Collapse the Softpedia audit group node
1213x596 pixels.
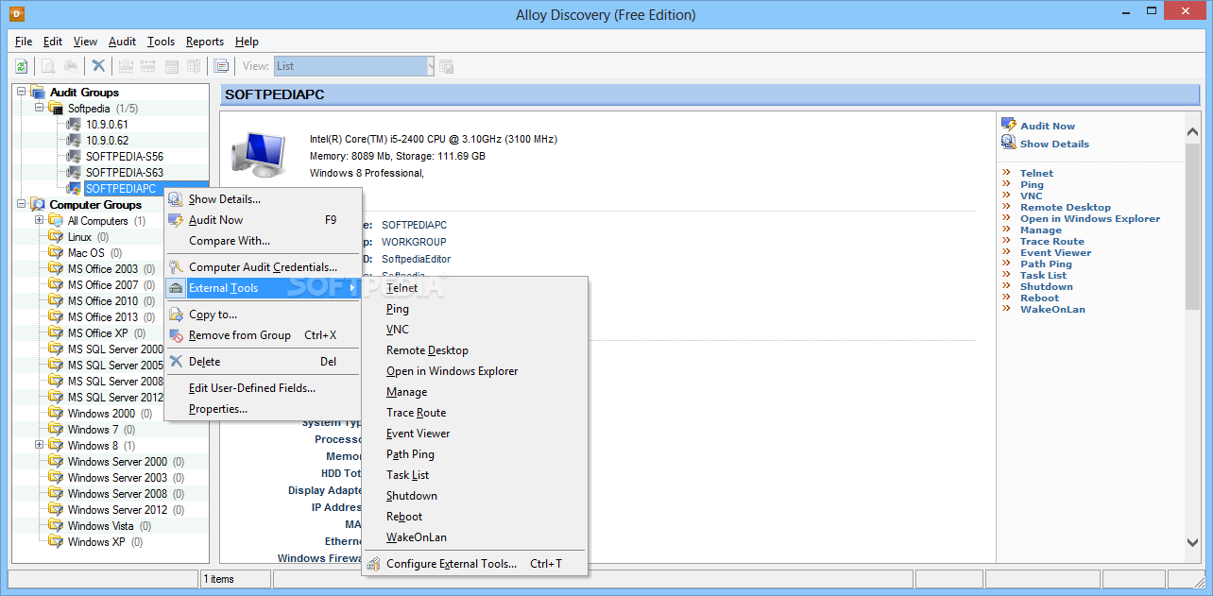pyautogui.click(x=40, y=109)
